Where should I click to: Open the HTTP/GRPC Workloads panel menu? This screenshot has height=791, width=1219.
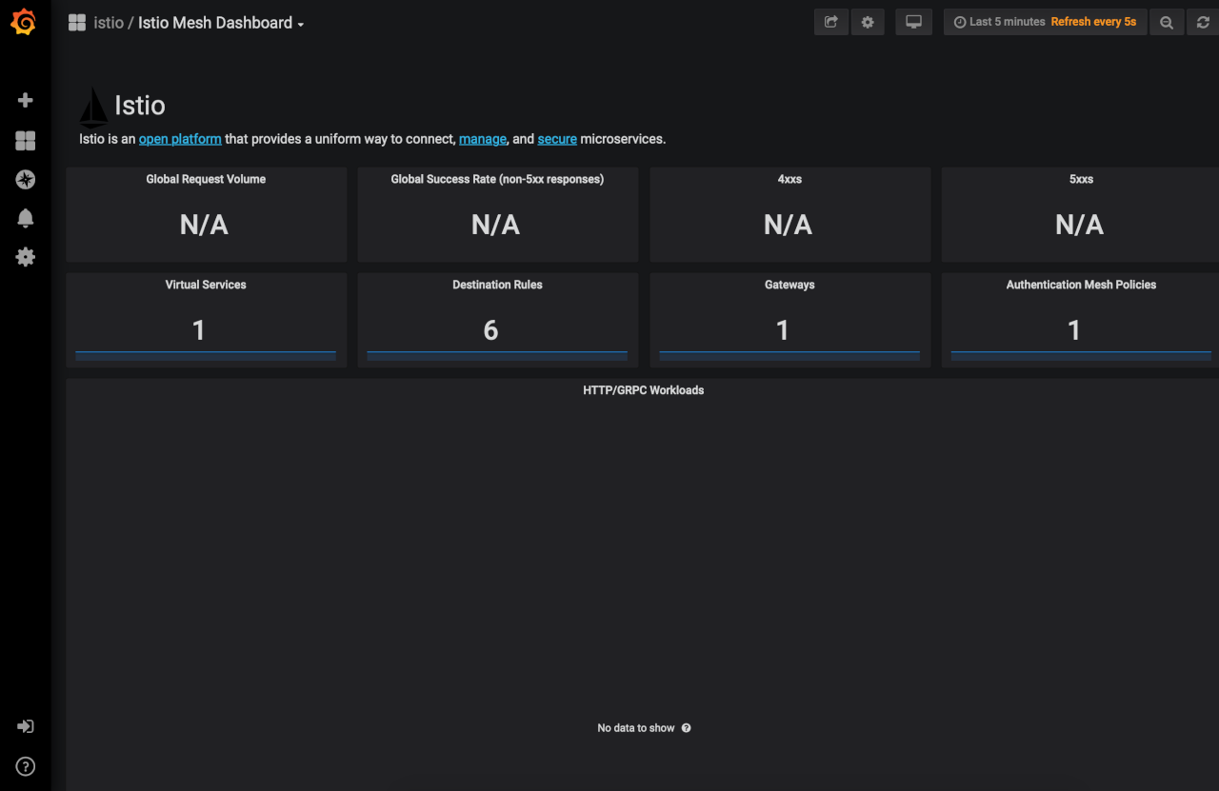644,389
